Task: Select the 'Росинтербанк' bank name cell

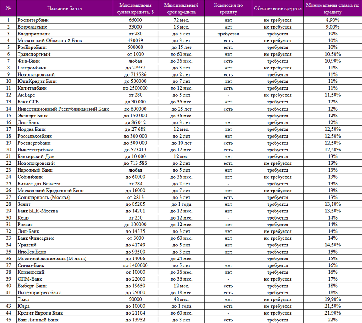Action: [x=64, y=20]
